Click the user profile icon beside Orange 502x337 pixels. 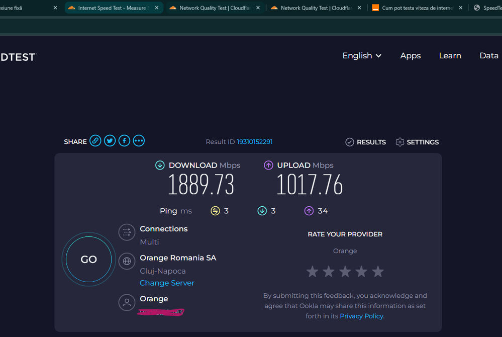(127, 302)
